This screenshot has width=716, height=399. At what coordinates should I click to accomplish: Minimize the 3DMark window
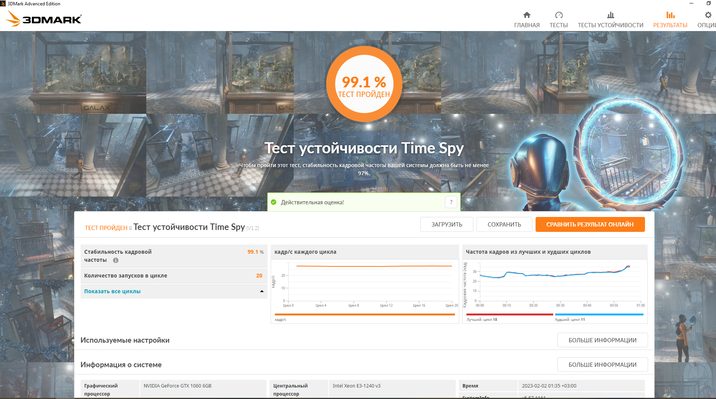[691, 3]
